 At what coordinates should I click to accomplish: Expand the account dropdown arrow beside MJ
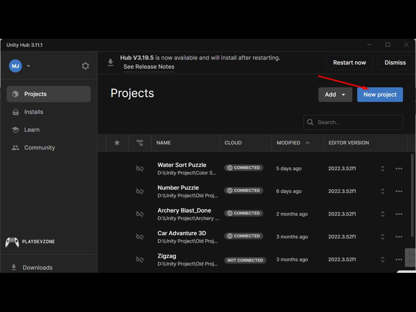(x=28, y=66)
